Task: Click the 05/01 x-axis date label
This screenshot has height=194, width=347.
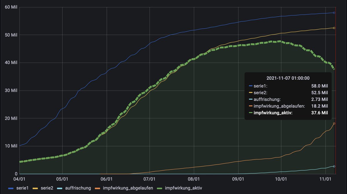Action: (x=62, y=179)
